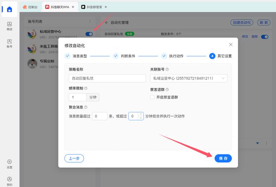Click the 修改 link for 自动回复私信
This screenshot has width=276, height=187.
click(245, 37)
